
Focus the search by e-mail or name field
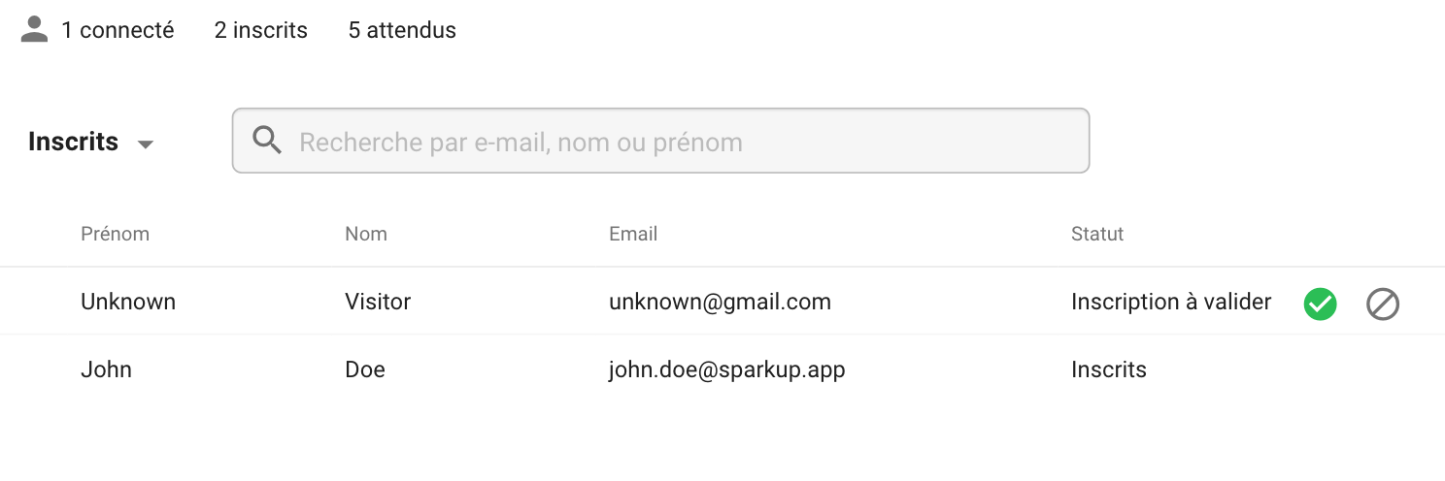(680, 142)
